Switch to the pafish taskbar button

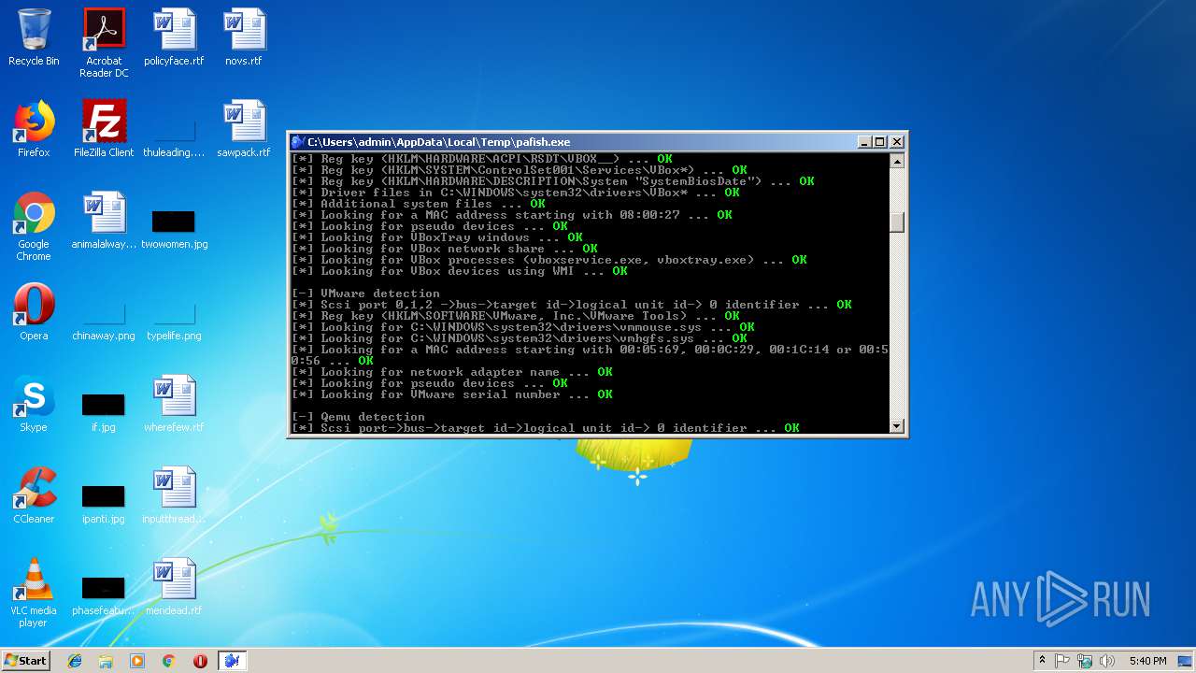(232, 661)
